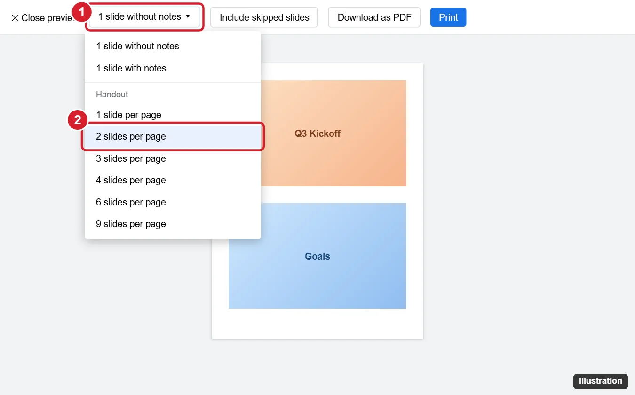Select '6 slides per page' handout
Image resolution: width=635 pixels, height=395 pixels.
(x=173, y=202)
